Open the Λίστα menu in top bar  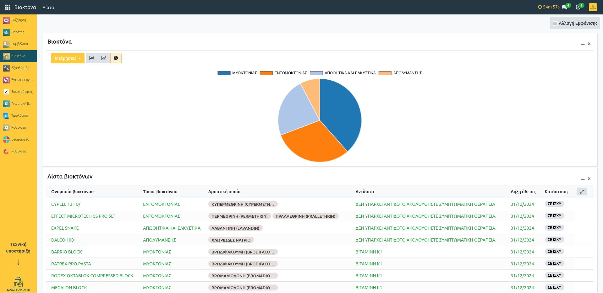click(48, 7)
